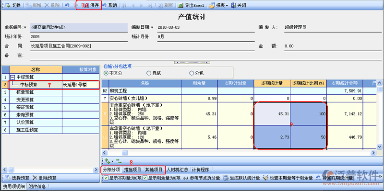The width and height of the screenshot is (384, 191).
Task: Switch to the 措施项目 tab
Action: click(132, 169)
